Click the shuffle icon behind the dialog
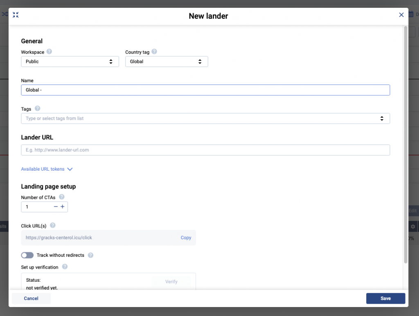This screenshot has height=316, width=419. (x=5, y=14)
